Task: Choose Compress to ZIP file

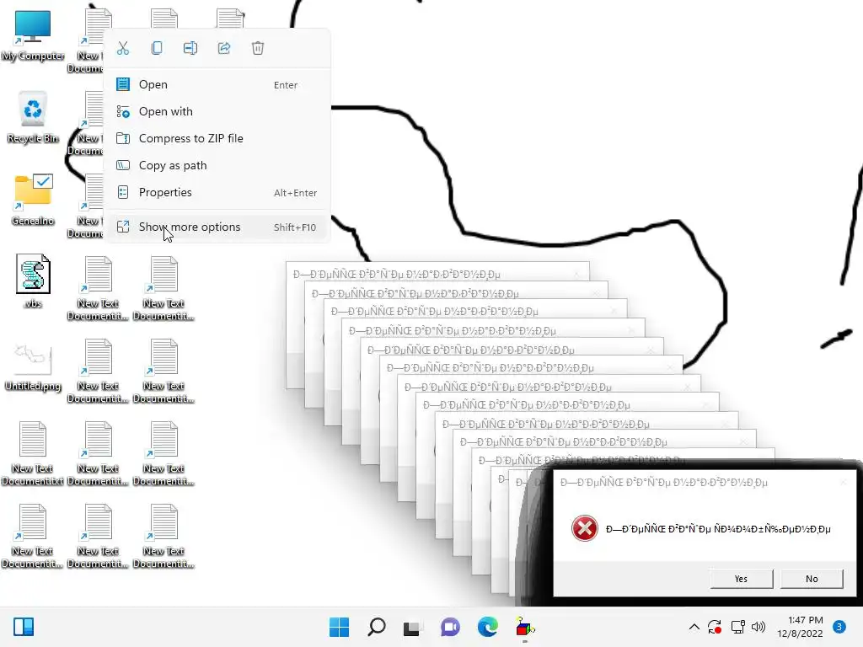Action: [x=217, y=139]
